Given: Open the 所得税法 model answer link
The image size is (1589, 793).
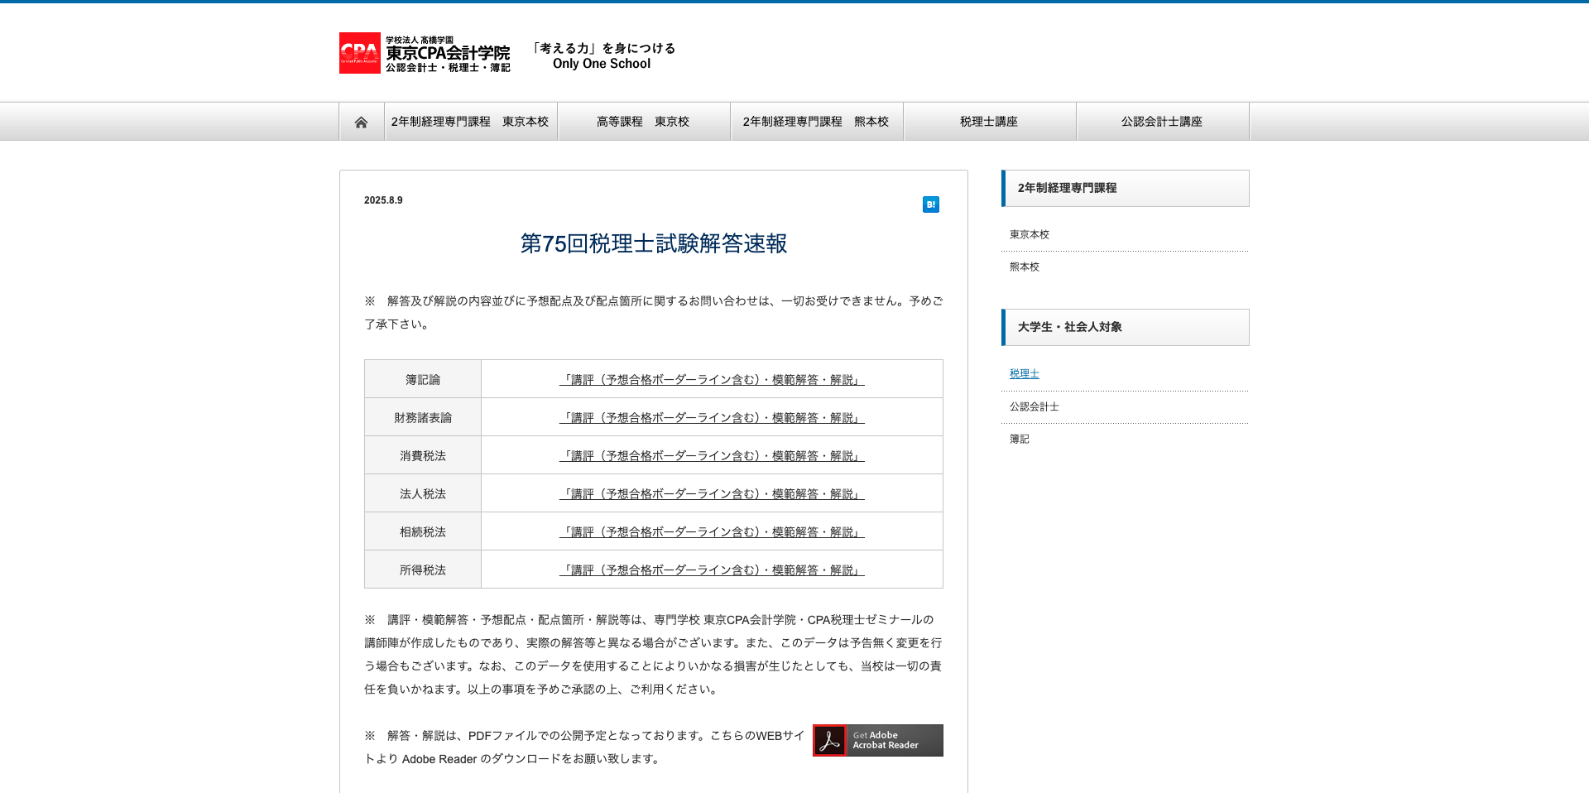Looking at the screenshot, I should tap(712, 570).
